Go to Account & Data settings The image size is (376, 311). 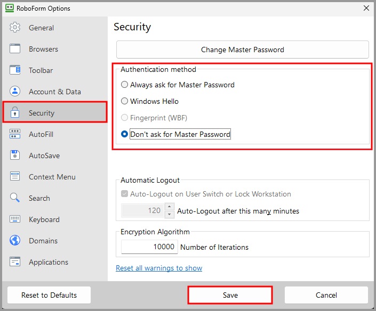55,92
